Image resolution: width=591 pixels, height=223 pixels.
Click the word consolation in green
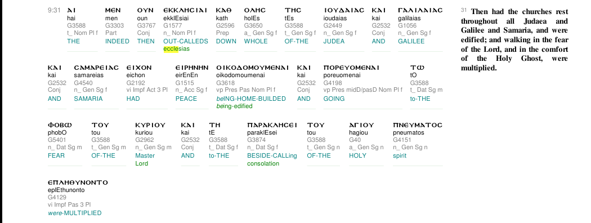click(x=263, y=164)
